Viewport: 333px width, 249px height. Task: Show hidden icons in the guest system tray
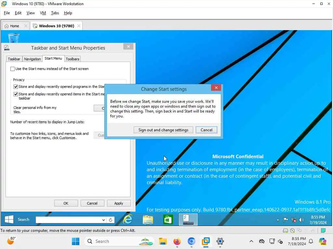pos(278,220)
